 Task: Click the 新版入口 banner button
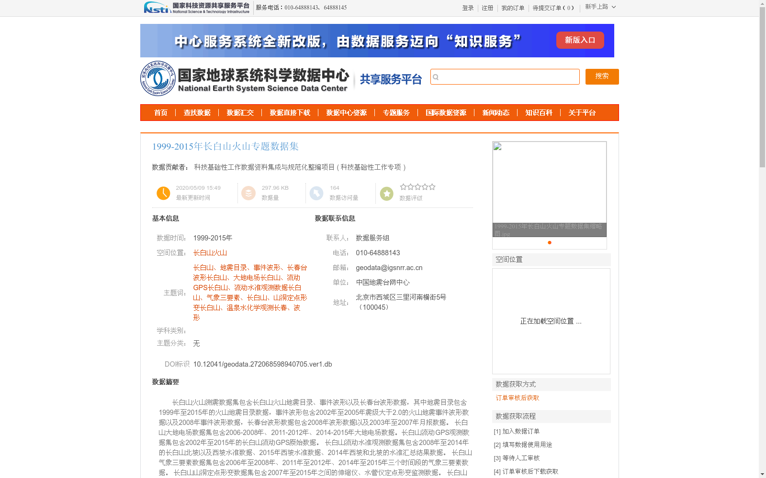(580, 40)
